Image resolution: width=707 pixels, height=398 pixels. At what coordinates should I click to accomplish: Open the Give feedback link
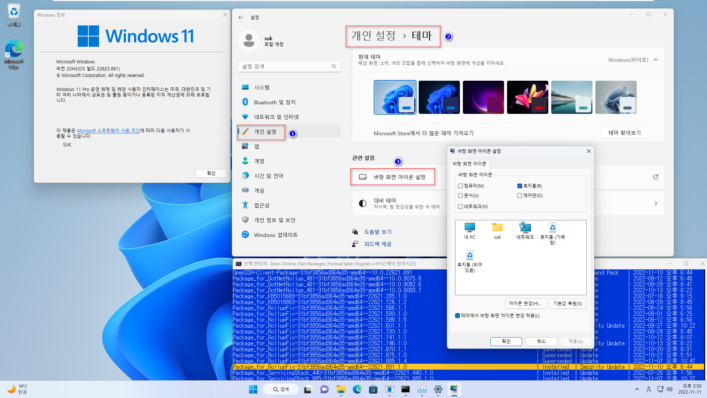pos(378,244)
